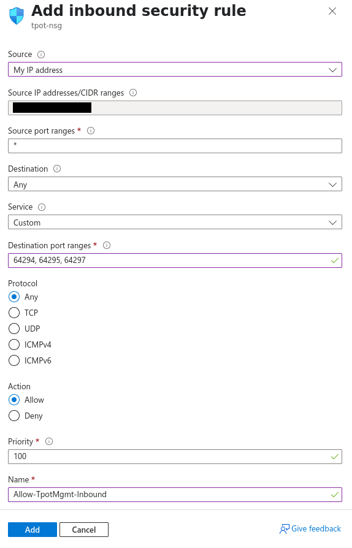The height and width of the screenshot is (548, 352).
Task: Click the info icon beside Service label
Action: pos(42,207)
